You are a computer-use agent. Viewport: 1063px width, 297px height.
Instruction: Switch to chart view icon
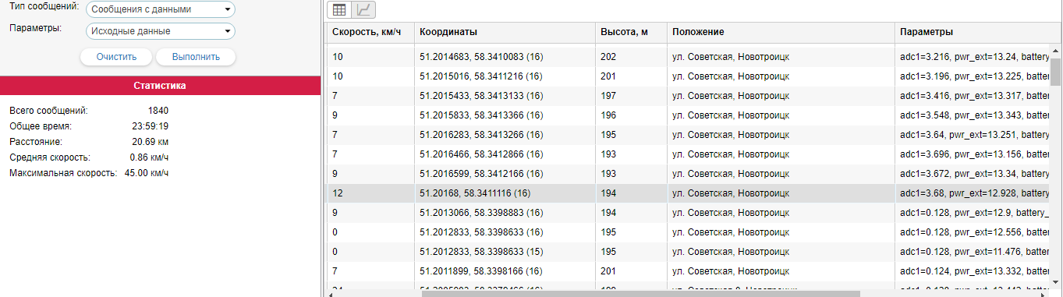364,10
